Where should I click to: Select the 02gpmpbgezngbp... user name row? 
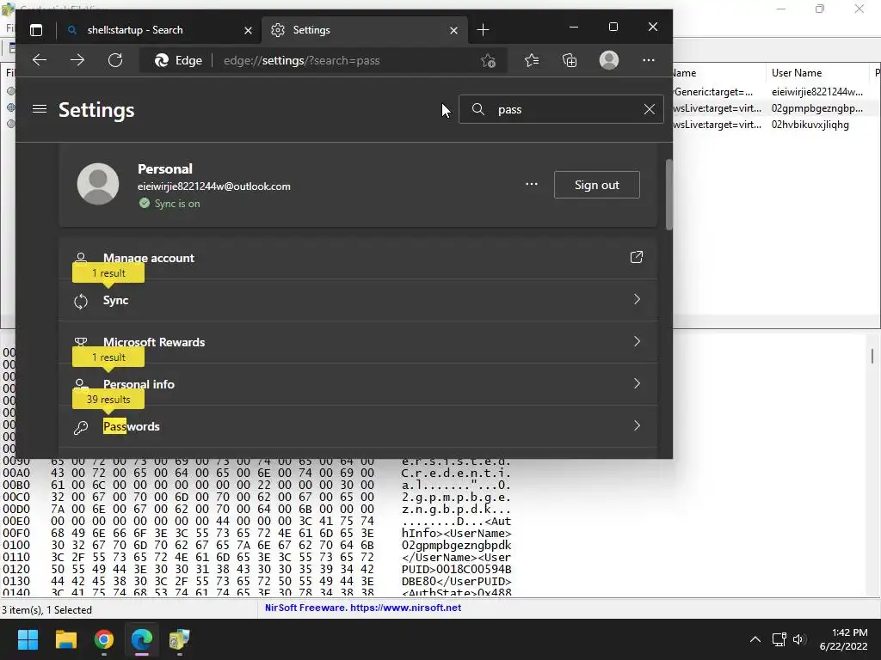click(816, 108)
